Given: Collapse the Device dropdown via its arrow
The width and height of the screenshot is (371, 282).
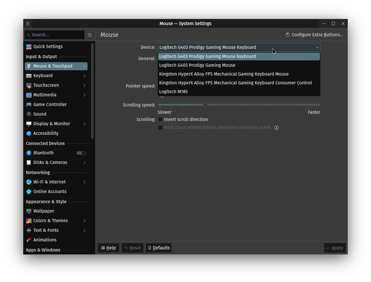Looking at the screenshot, I should coord(317,48).
